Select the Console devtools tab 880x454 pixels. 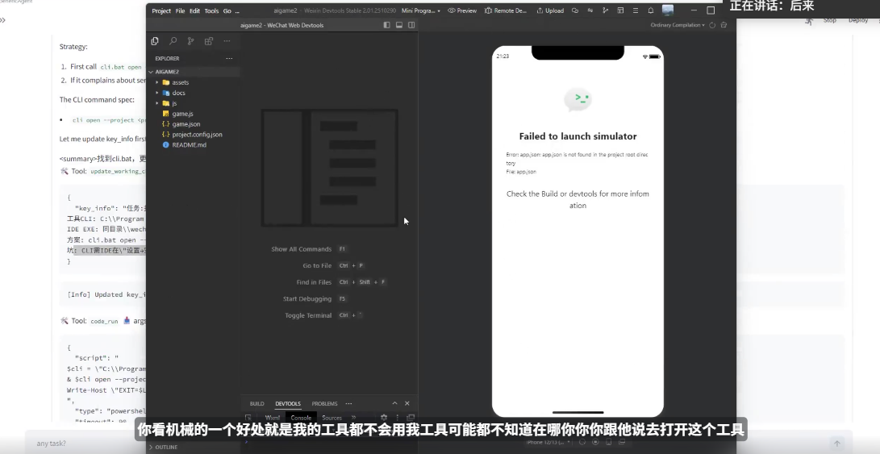click(301, 418)
